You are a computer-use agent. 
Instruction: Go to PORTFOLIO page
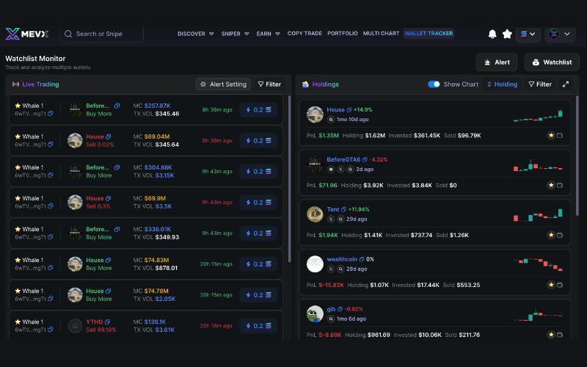coord(342,33)
